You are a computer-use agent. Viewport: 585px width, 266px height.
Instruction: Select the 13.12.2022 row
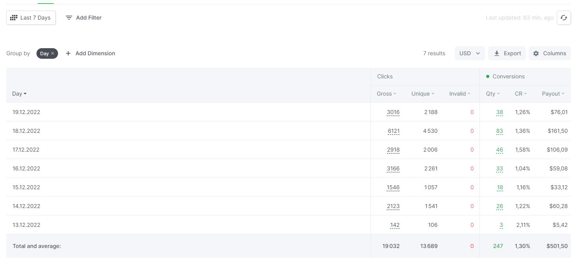point(289,225)
